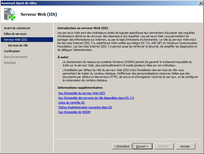Screen dimensions: 204x154
Task: Open overview of IIS 7.0 role services link
Action: click(96, 98)
